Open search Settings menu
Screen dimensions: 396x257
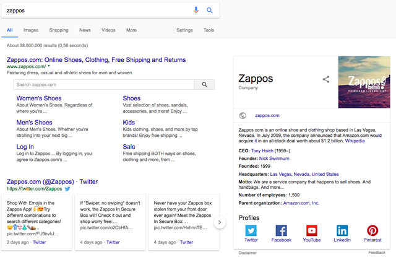184,30
